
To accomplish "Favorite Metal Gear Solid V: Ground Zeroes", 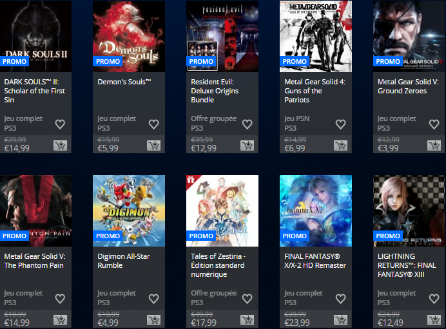I will tap(434, 124).
